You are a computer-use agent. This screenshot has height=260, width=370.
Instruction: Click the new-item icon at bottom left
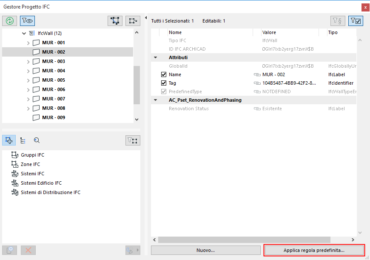coord(10,250)
